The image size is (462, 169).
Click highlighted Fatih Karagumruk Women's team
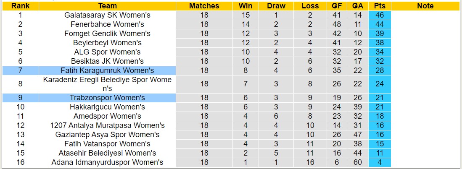click(x=107, y=70)
